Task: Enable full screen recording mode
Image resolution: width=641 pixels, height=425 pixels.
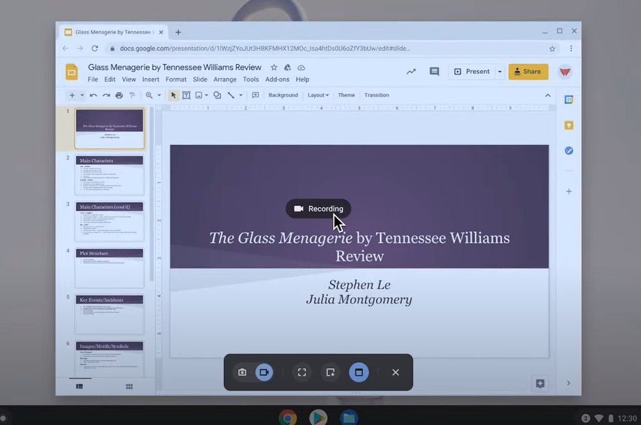Action: pos(302,372)
